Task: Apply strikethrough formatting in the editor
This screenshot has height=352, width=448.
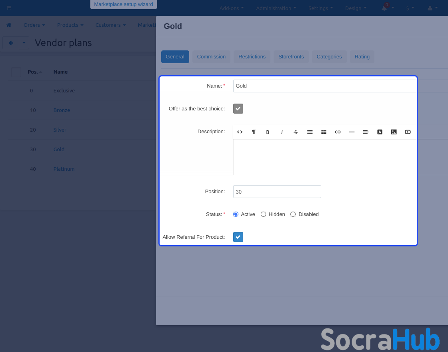Action: pos(296,132)
